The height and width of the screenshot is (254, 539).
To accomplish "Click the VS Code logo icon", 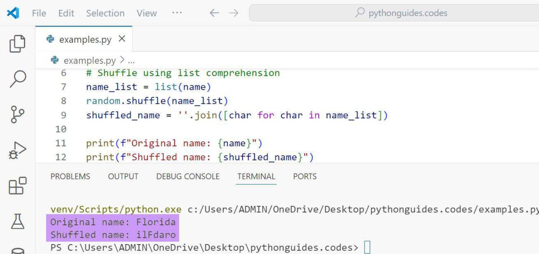I will [x=13, y=13].
